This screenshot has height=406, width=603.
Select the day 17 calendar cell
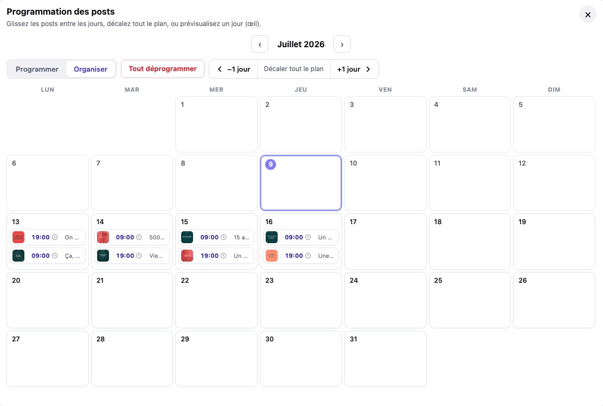pyautogui.click(x=386, y=242)
